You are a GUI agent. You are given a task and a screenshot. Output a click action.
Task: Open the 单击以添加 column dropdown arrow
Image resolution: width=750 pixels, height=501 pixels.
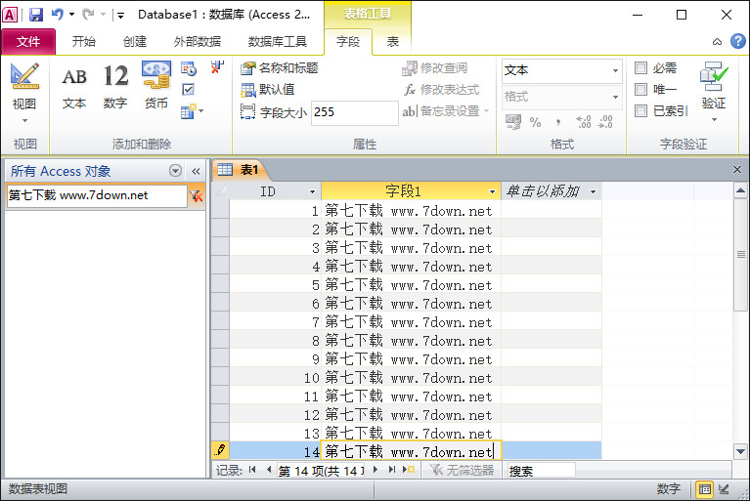594,191
